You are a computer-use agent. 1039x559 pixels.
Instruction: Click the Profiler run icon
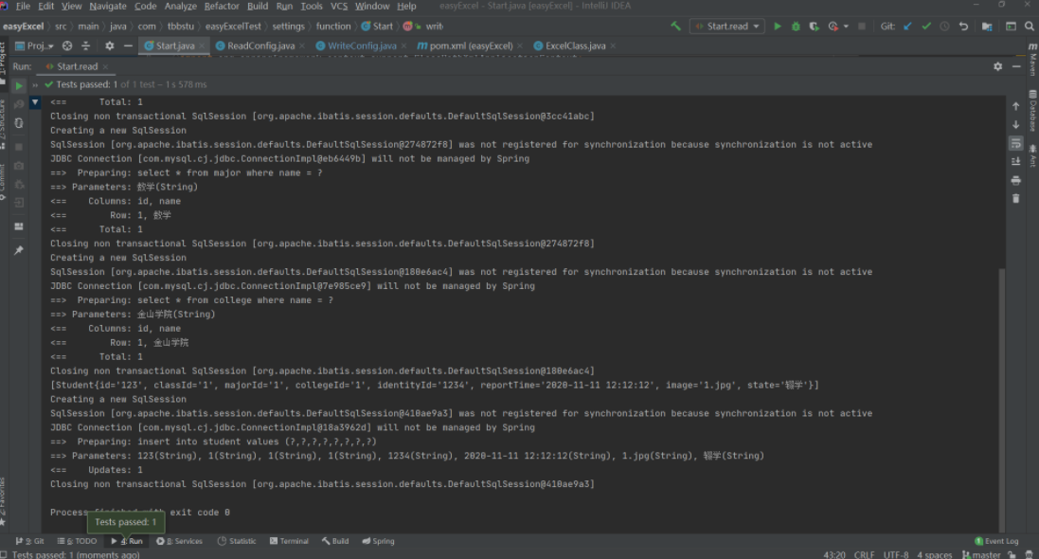pos(833,27)
